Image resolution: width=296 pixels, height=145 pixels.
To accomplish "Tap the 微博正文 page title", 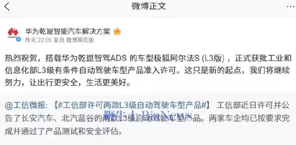I will coord(149,6).
